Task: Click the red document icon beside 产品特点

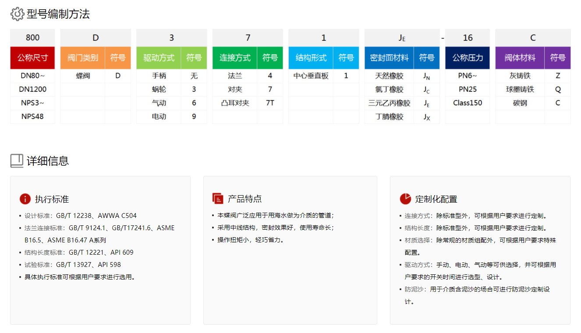Action: [218, 199]
